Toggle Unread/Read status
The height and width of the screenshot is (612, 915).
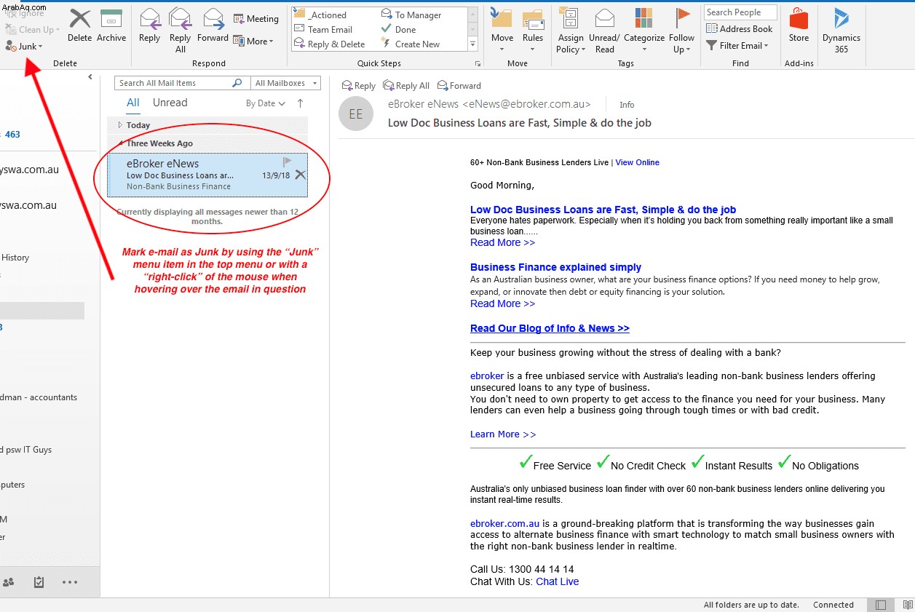(x=605, y=31)
